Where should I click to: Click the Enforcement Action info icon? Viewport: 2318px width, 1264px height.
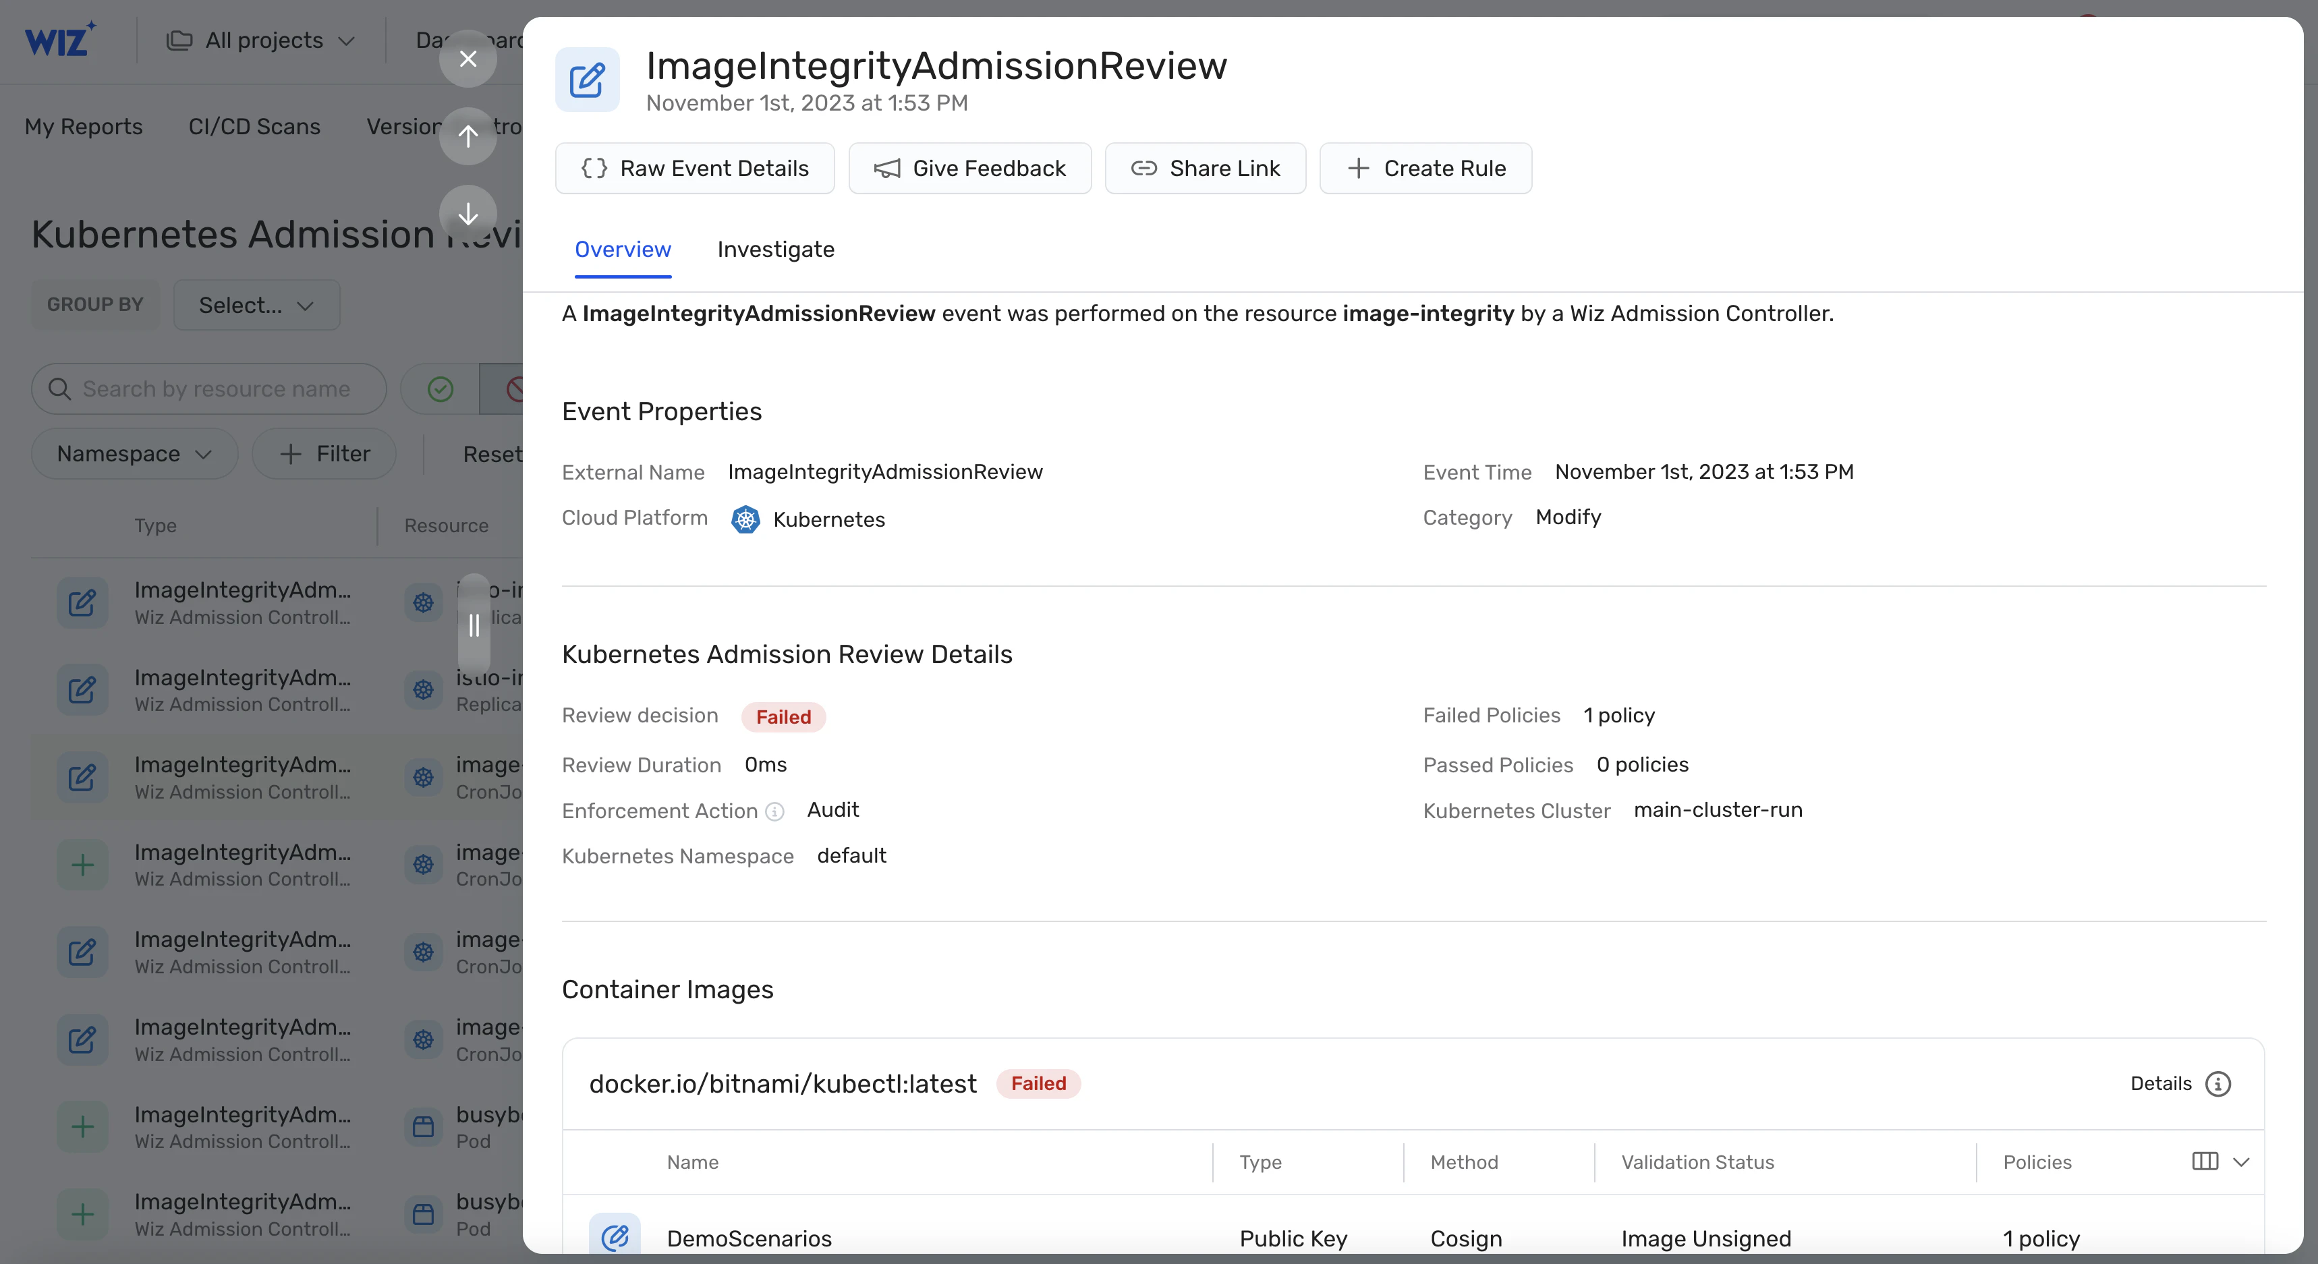click(774, 811)
